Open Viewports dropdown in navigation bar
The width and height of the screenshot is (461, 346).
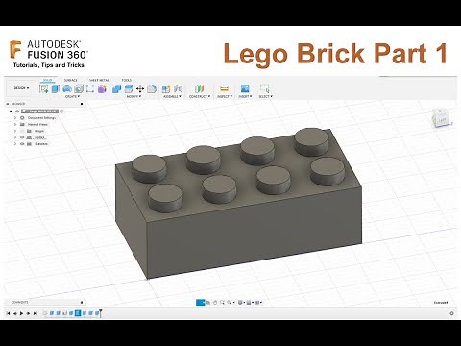[258, 302]
